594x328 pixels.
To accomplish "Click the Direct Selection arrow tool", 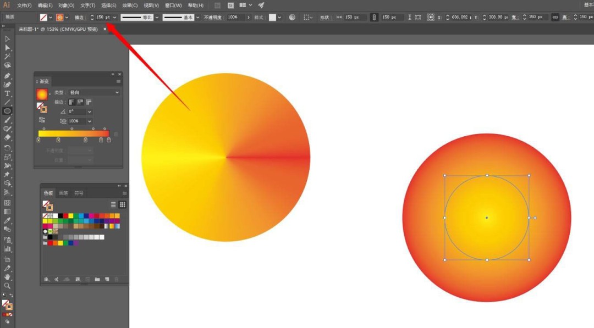I will coord(8,48).
